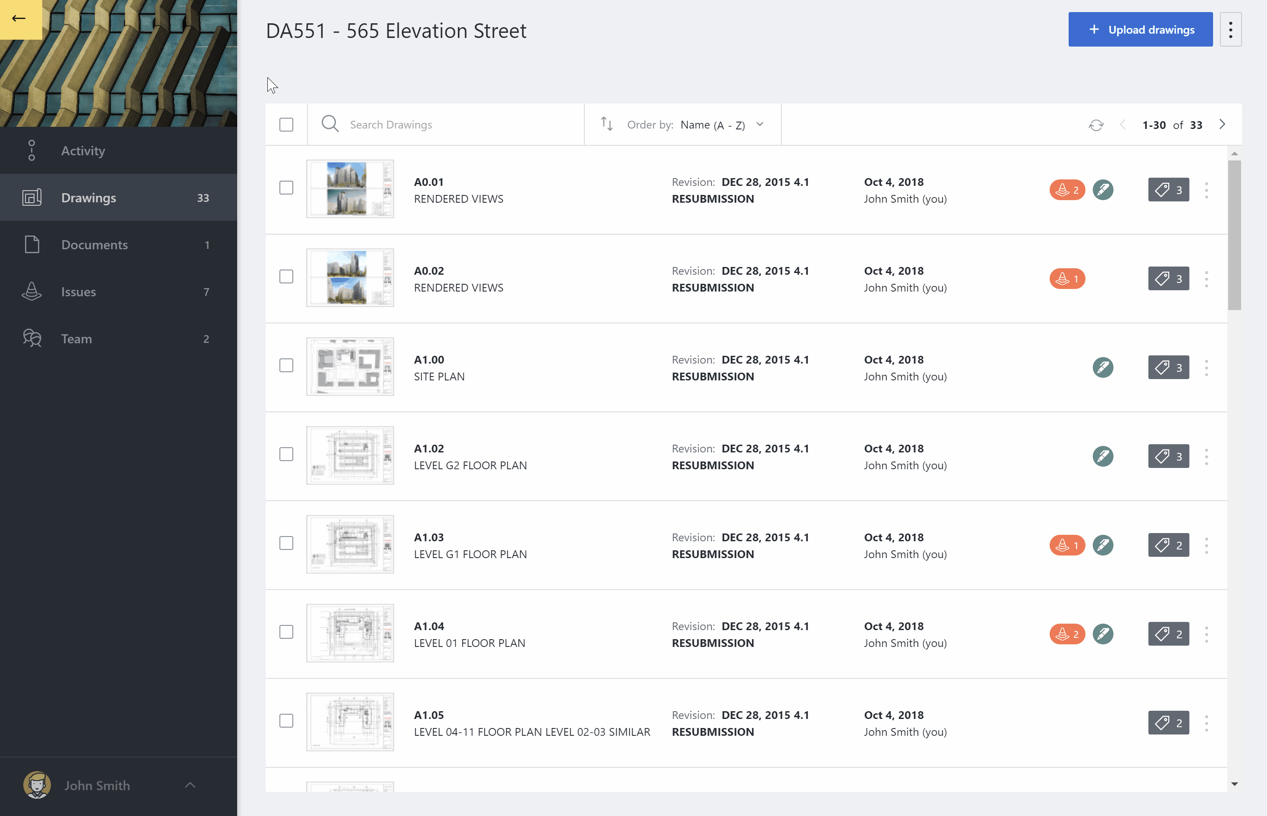Check the A1.03 Level G1 checkbox

[x=286, y=543]
